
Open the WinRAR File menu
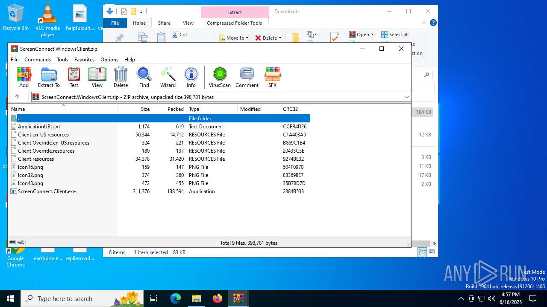(15, 60)
